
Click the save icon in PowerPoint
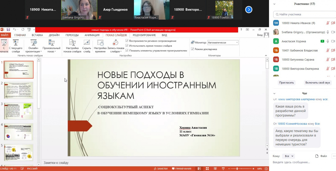pyautogui.click(x=8, y=30)
